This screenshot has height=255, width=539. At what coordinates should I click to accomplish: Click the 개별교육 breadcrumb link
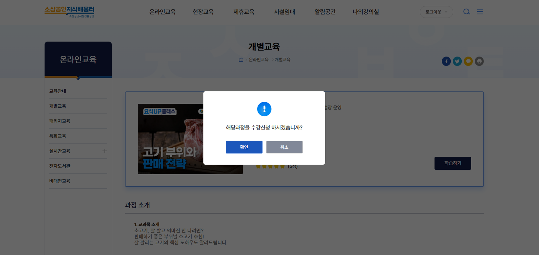coord(282,60)
